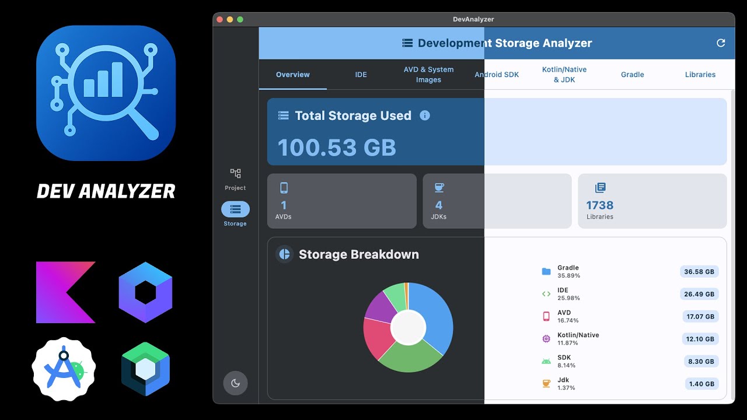This screenshot has width=747, height=420.
Task: Select the AVD & System Images tab
Action: [x=429, y=74]
